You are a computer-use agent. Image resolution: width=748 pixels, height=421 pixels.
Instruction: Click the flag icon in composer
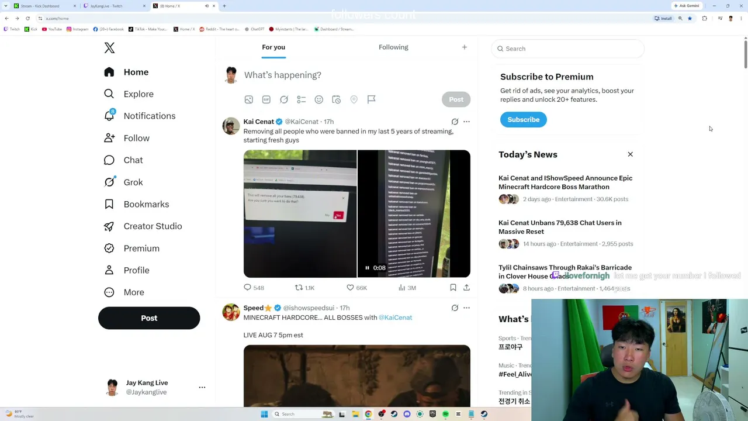pyautogui.click(x=372, y=99)
